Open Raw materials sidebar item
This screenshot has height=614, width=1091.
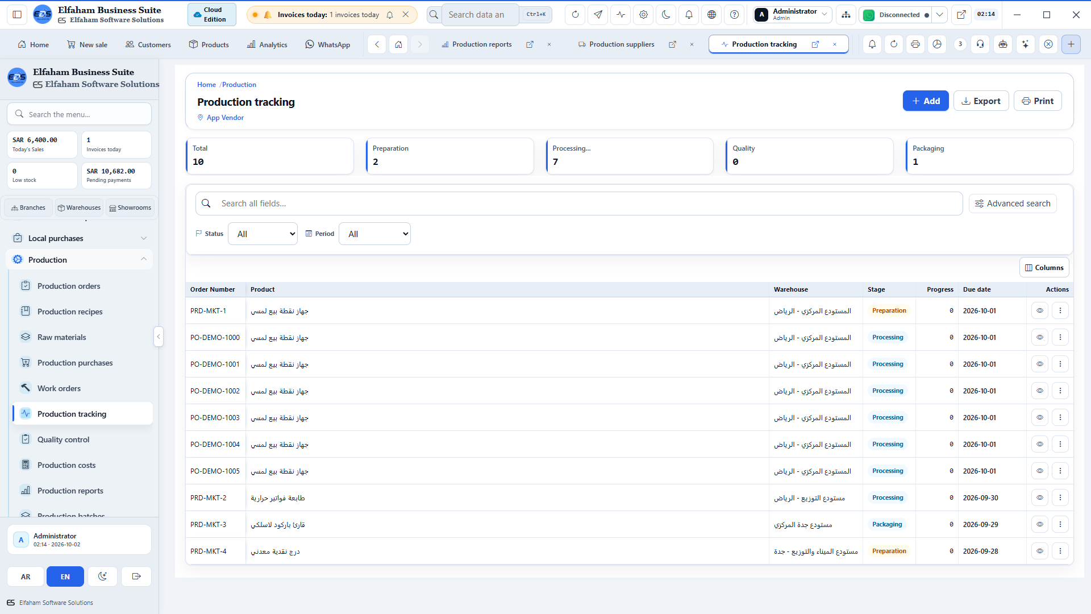tap(82, 337)
